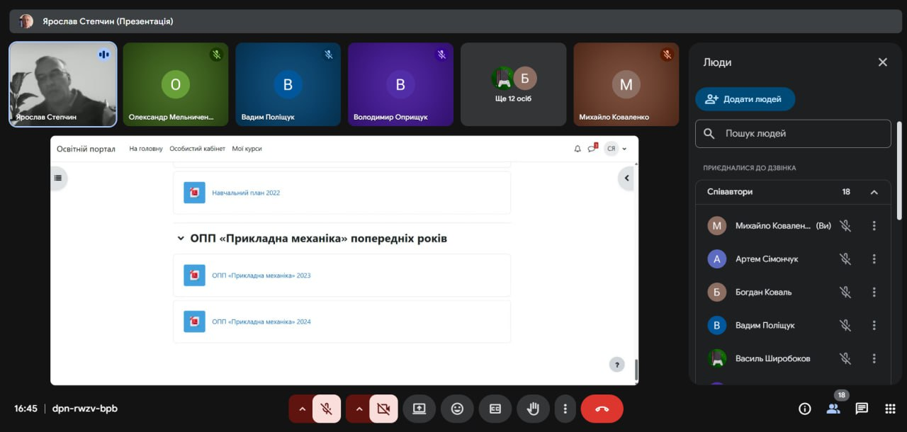Collapse the Співавтори participants list
Screen dimensions: 907x432
[x=874, y=192]
